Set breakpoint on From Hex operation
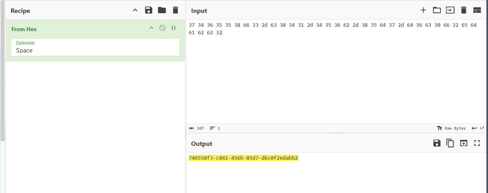Image resolution: width=488 pixels, height=193 pixels. click(173, 28)
